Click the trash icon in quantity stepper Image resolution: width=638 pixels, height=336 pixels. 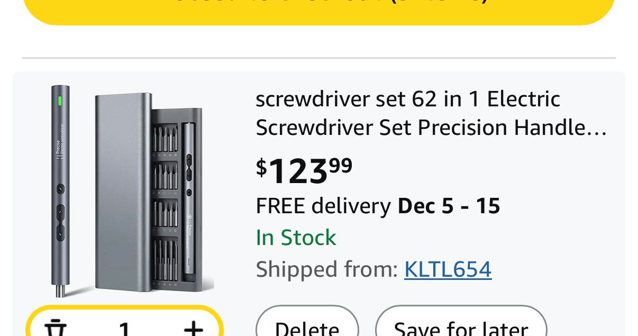[x=55, y=328]
